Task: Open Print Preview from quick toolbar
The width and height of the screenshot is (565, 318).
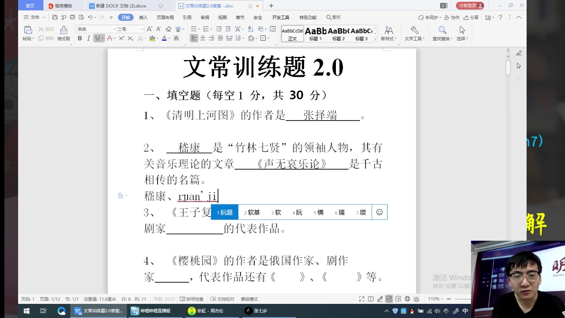Action: click(81, 17)
